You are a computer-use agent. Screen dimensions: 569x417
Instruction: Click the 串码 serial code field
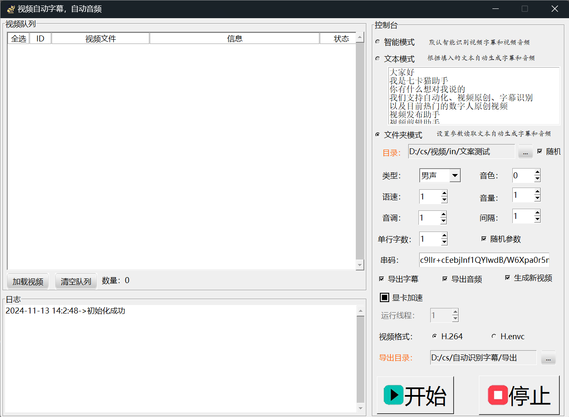pos(484,260)
